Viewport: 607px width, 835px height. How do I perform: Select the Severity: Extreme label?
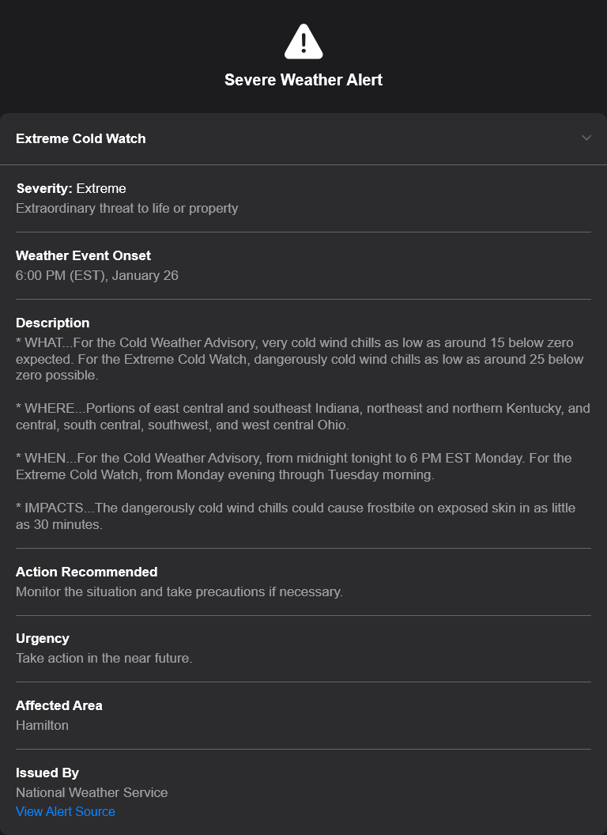[71, 188]
